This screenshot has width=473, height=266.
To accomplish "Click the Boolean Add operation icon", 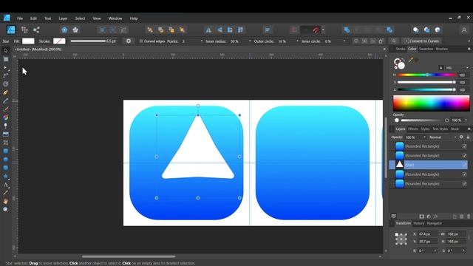I will [347, 30].
